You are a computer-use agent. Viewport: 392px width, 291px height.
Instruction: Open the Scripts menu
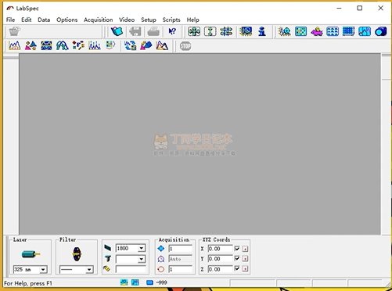pos(171,20)
